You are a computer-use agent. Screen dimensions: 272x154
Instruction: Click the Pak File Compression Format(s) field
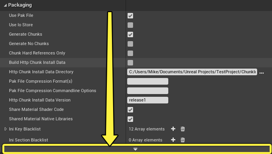tap(148, 81)
